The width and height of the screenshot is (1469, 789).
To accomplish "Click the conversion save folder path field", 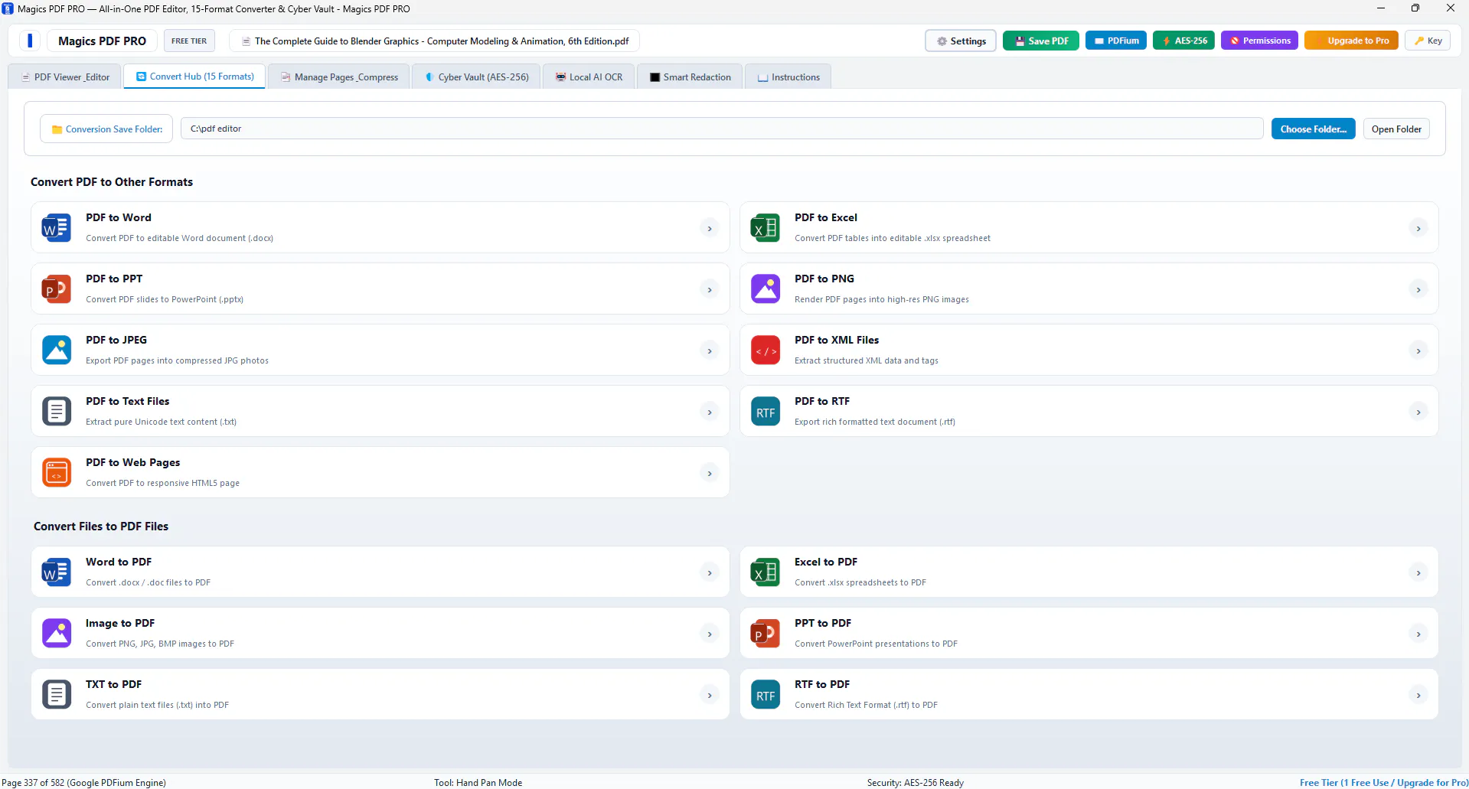I will pyautogui.click(x=722, y=129).
